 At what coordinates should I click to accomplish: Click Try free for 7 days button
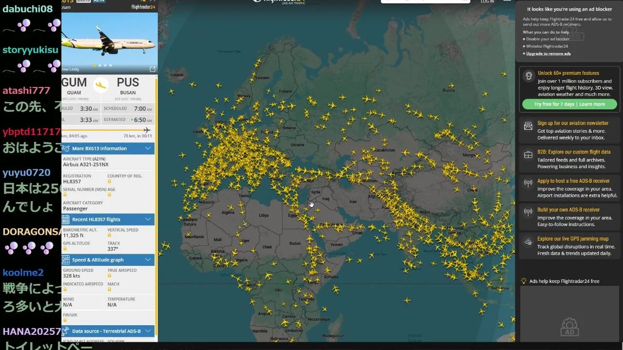click(569, 104)
